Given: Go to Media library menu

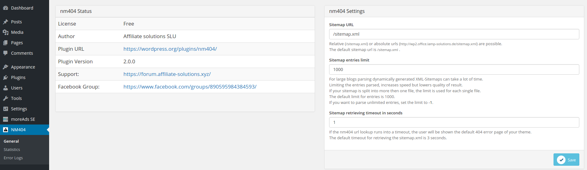Looking at the screenshot, I should click(25, 32).
